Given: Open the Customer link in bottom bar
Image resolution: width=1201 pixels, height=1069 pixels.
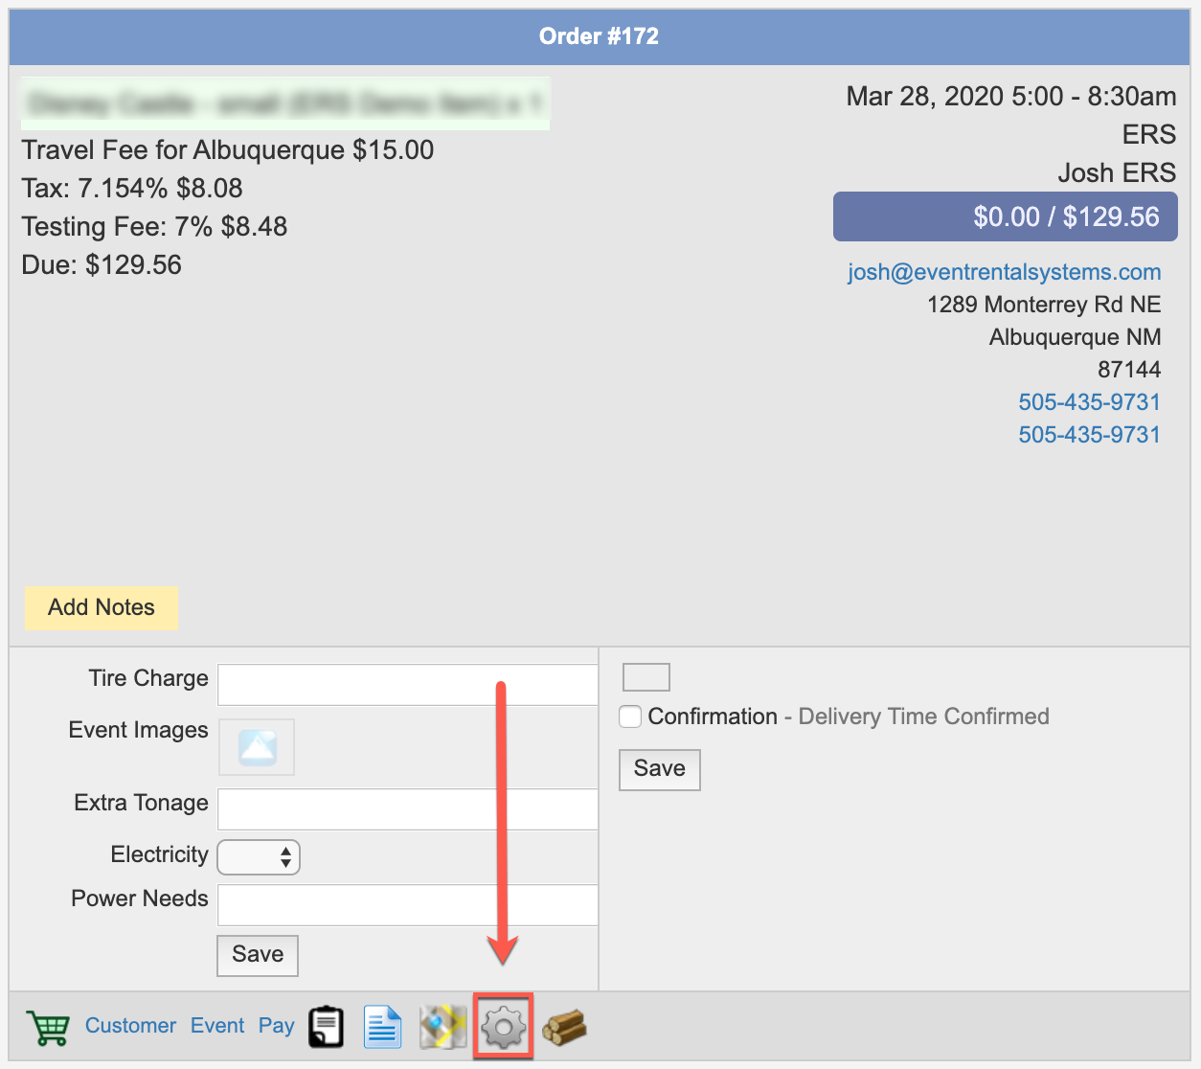Looking at the screenshot, I should 130,1026.
